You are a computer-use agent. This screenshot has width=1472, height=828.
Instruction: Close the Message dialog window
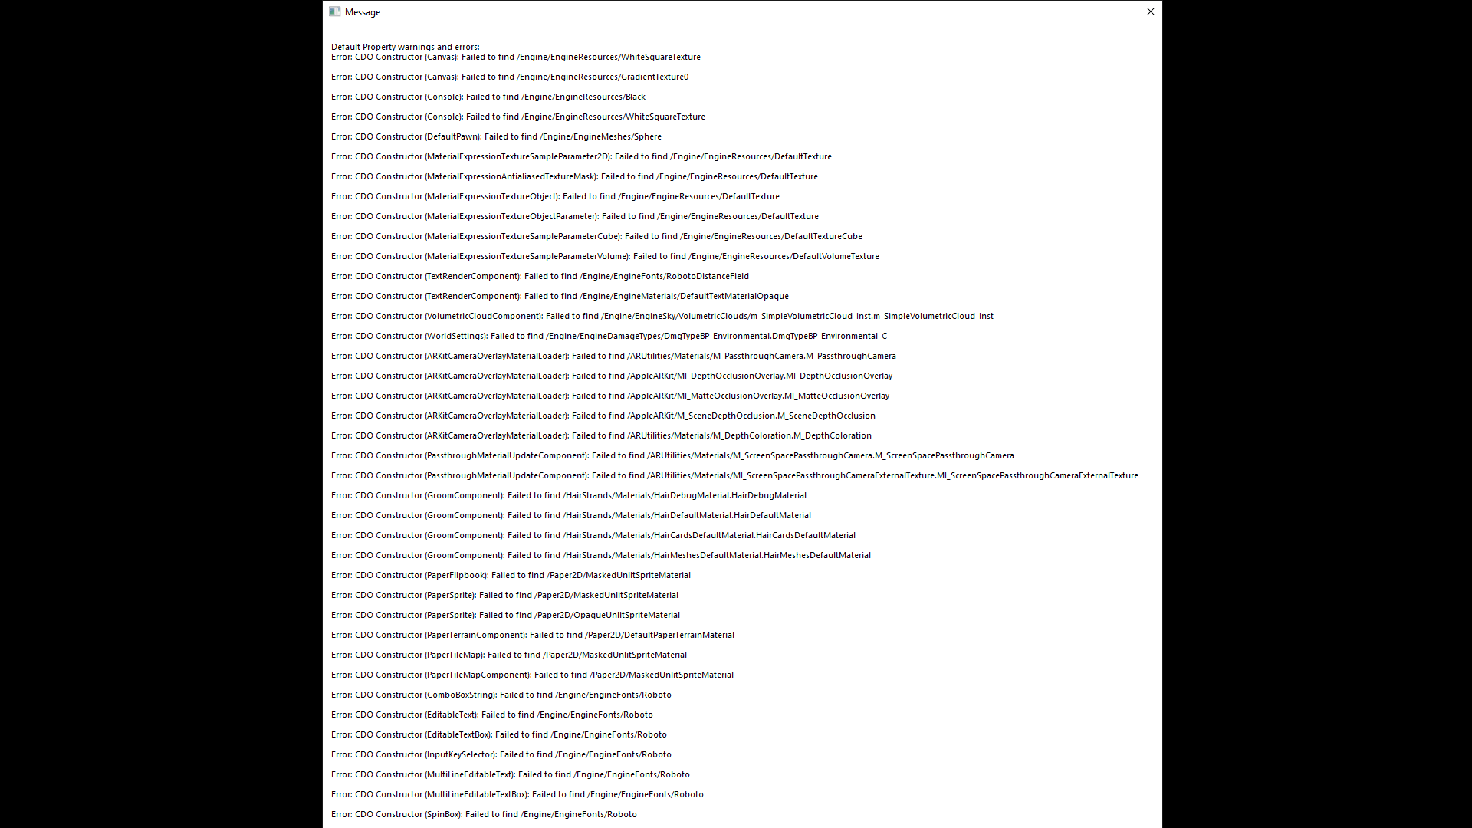pos(1150,11)
